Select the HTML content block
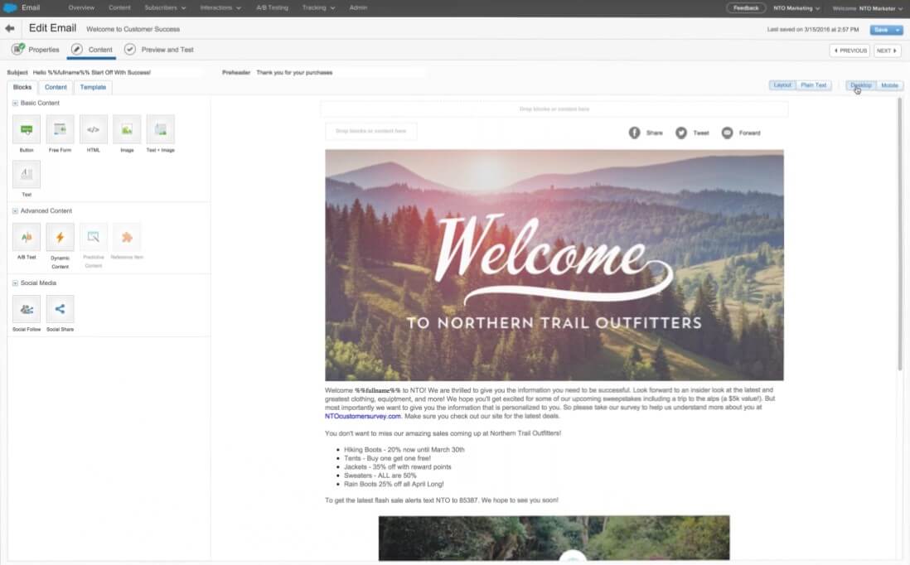This screenshot has height=565, width=910. pos(94,129)
